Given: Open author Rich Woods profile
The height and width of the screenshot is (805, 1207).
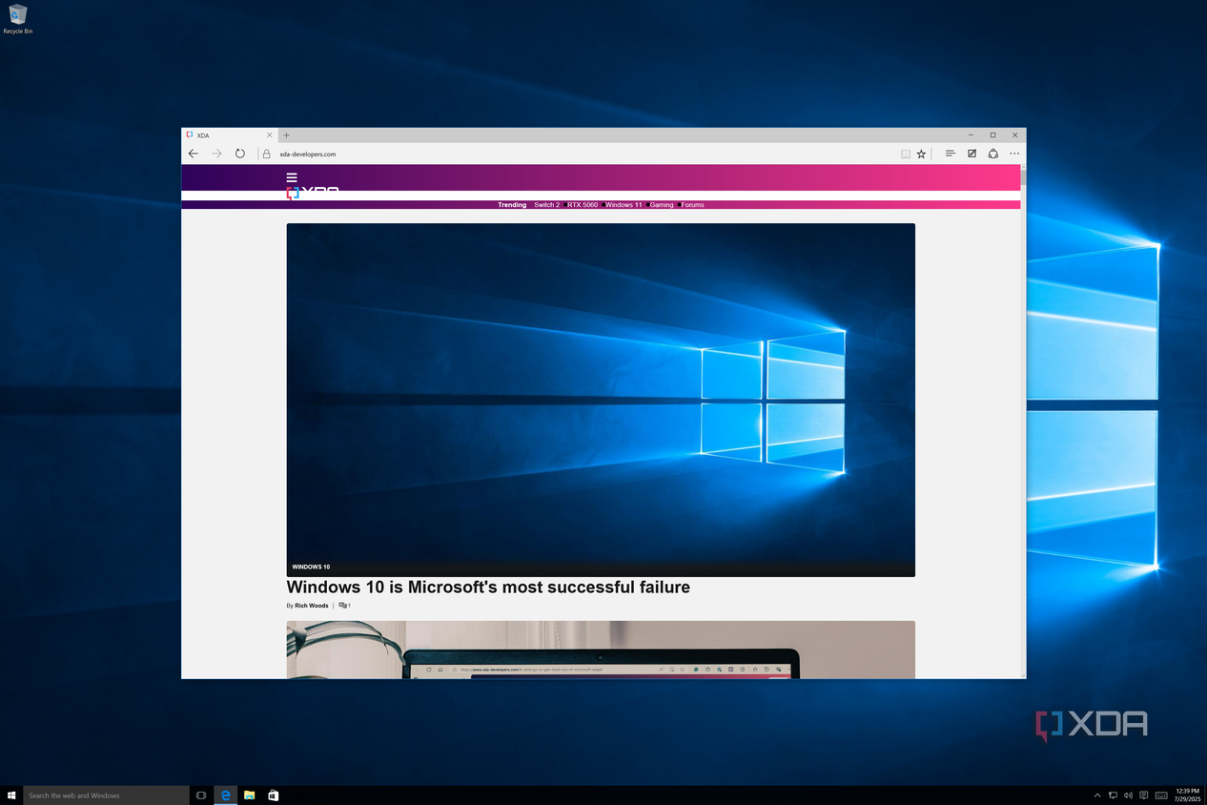Looking at the screenshot, I should point(312,606).
